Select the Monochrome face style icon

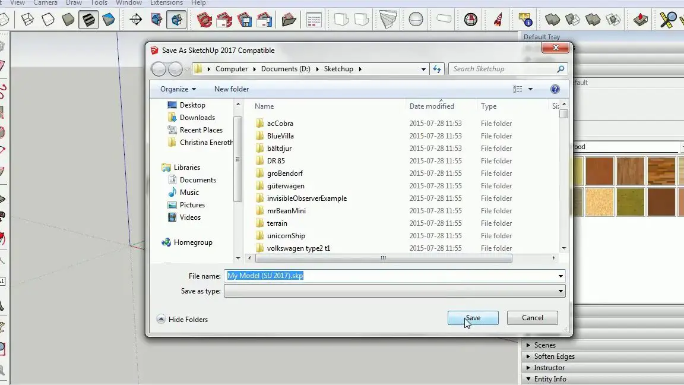click(x=109, y=20)
